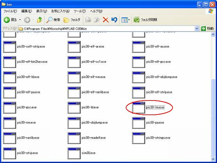This screenshot has width=217, height=163.
Task: Select the pic30-elf-bin2hex.exe file icon
Action: (x=9, y=62)
